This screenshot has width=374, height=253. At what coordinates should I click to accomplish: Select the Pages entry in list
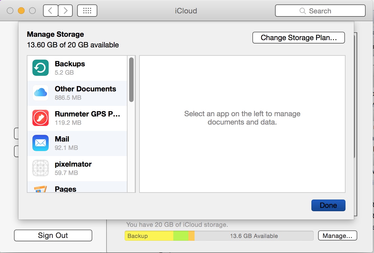tap(77, 187)
